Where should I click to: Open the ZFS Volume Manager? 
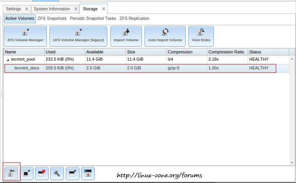click(x=25, y=36)
